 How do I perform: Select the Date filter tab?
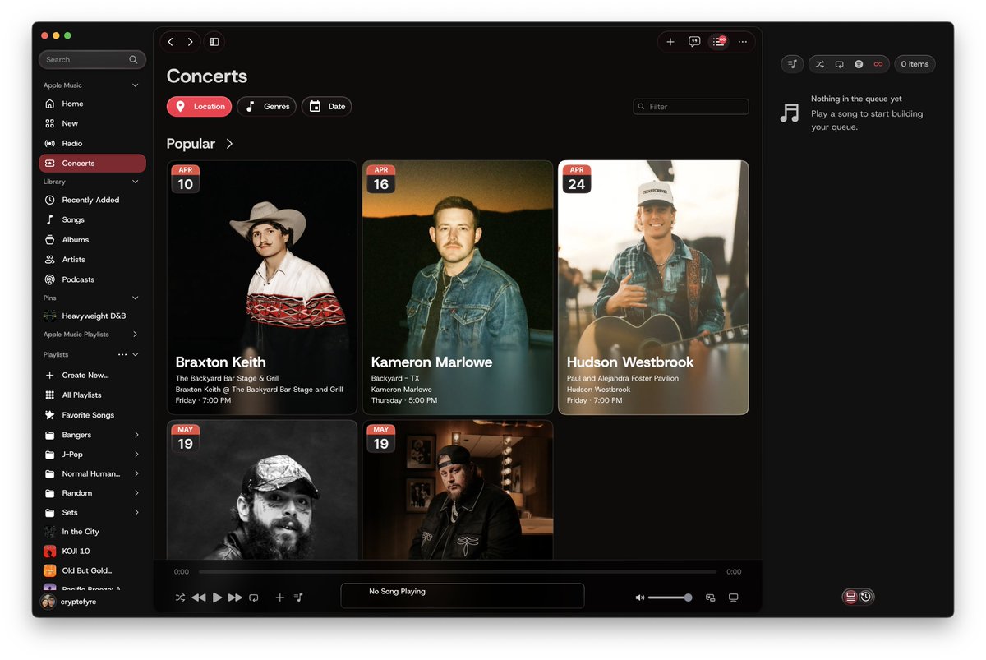point(326,106)
